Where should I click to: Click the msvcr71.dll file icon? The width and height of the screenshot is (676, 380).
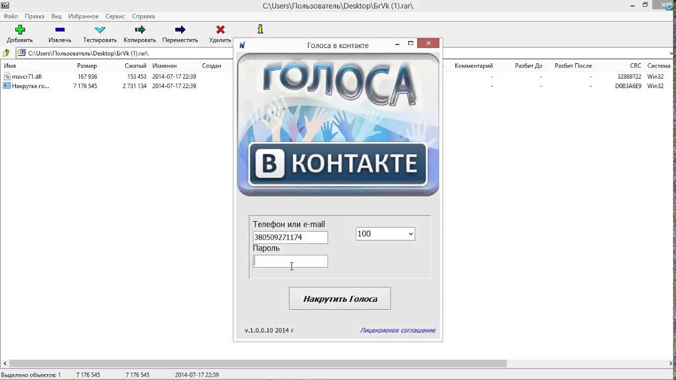pyautogui.click(x=7, y=77)
